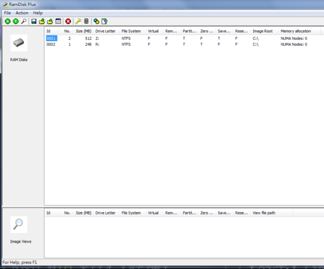This screenshot has height=269, width=324.
Task: Click the green plus add-disk toolbar icon
Action: [x=8, y=21]
